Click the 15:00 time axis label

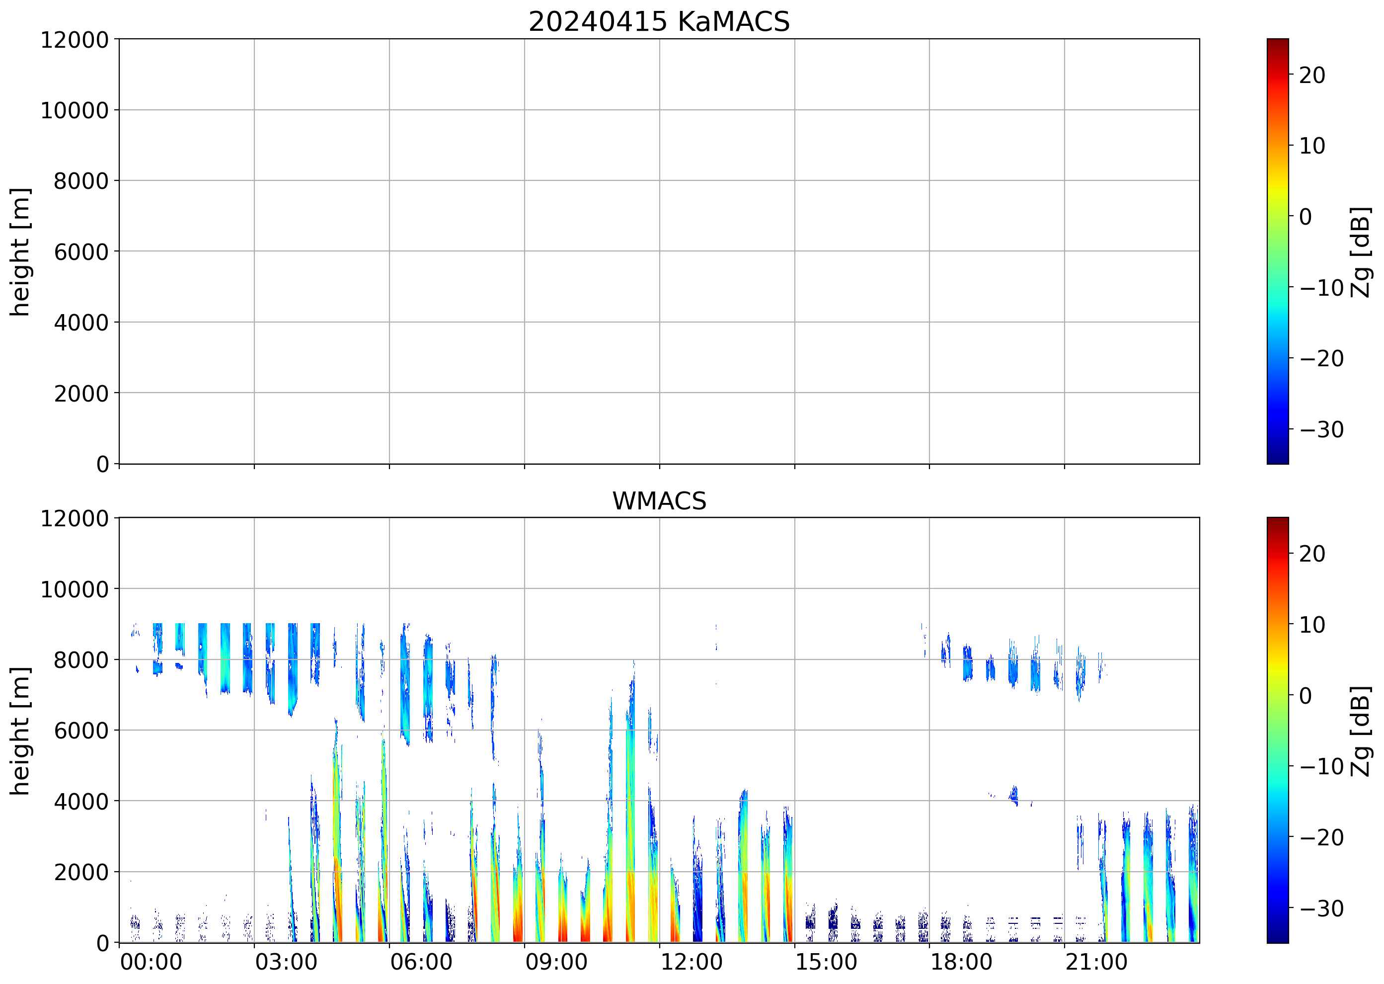click(x=826, y=962)
